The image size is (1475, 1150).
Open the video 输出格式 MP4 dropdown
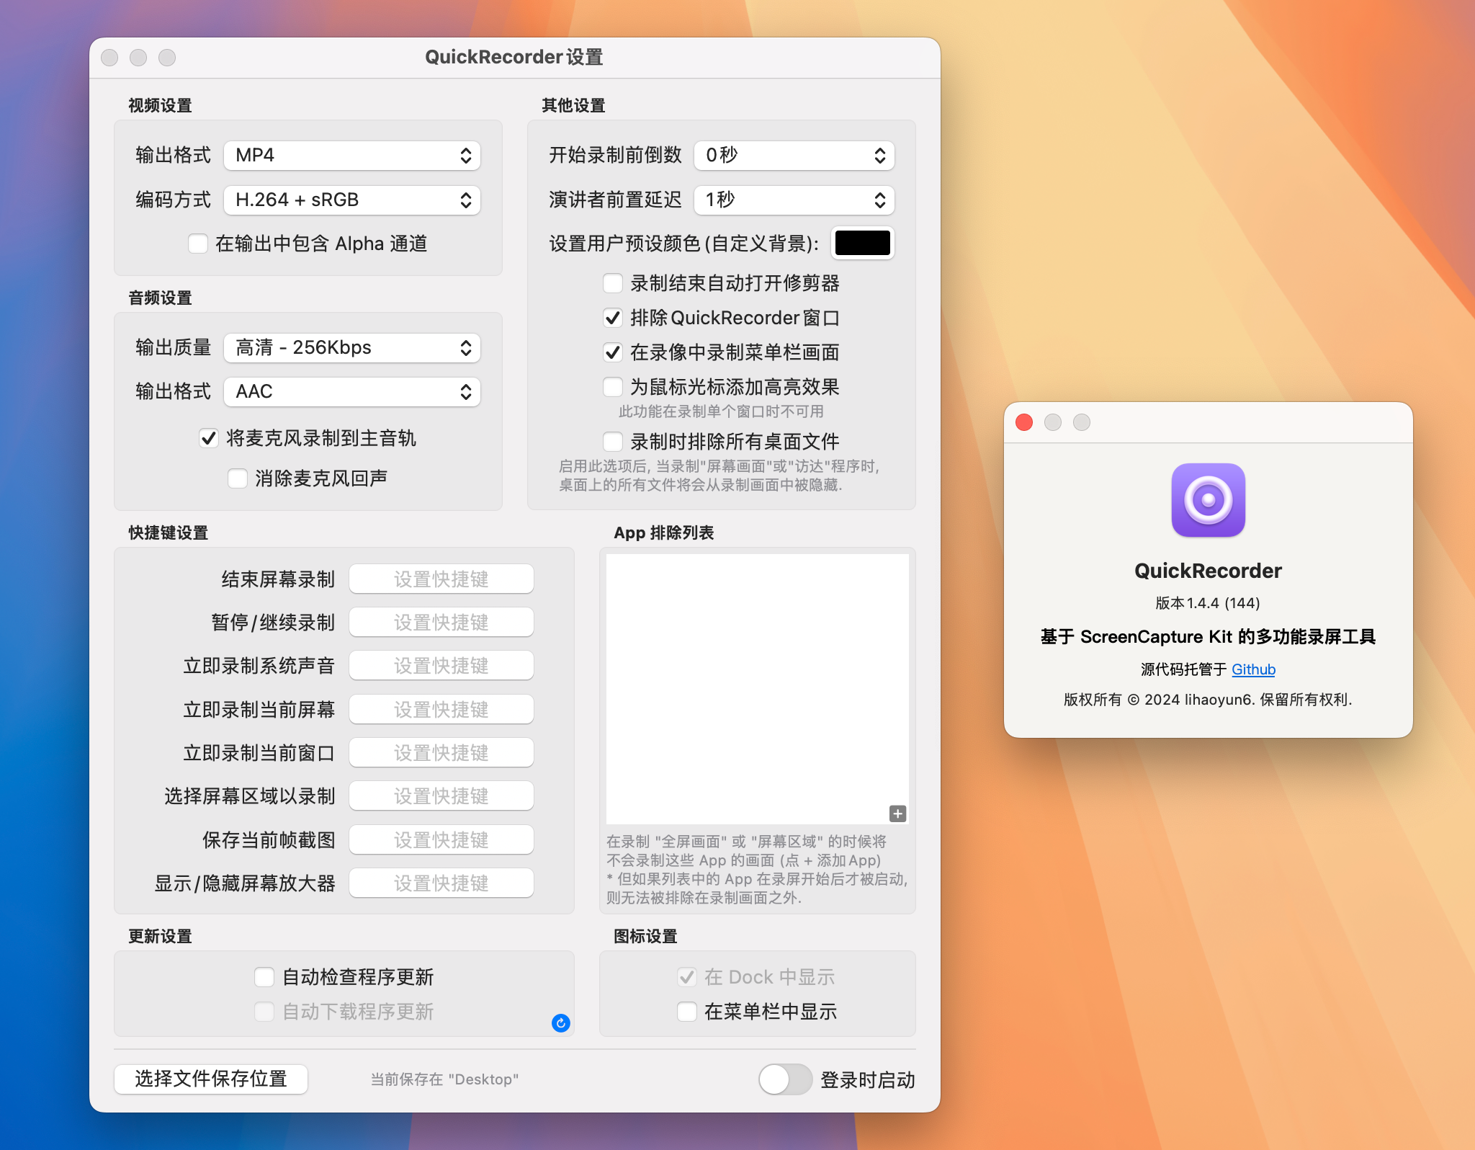pyautogui.click(x=352, y=156)
